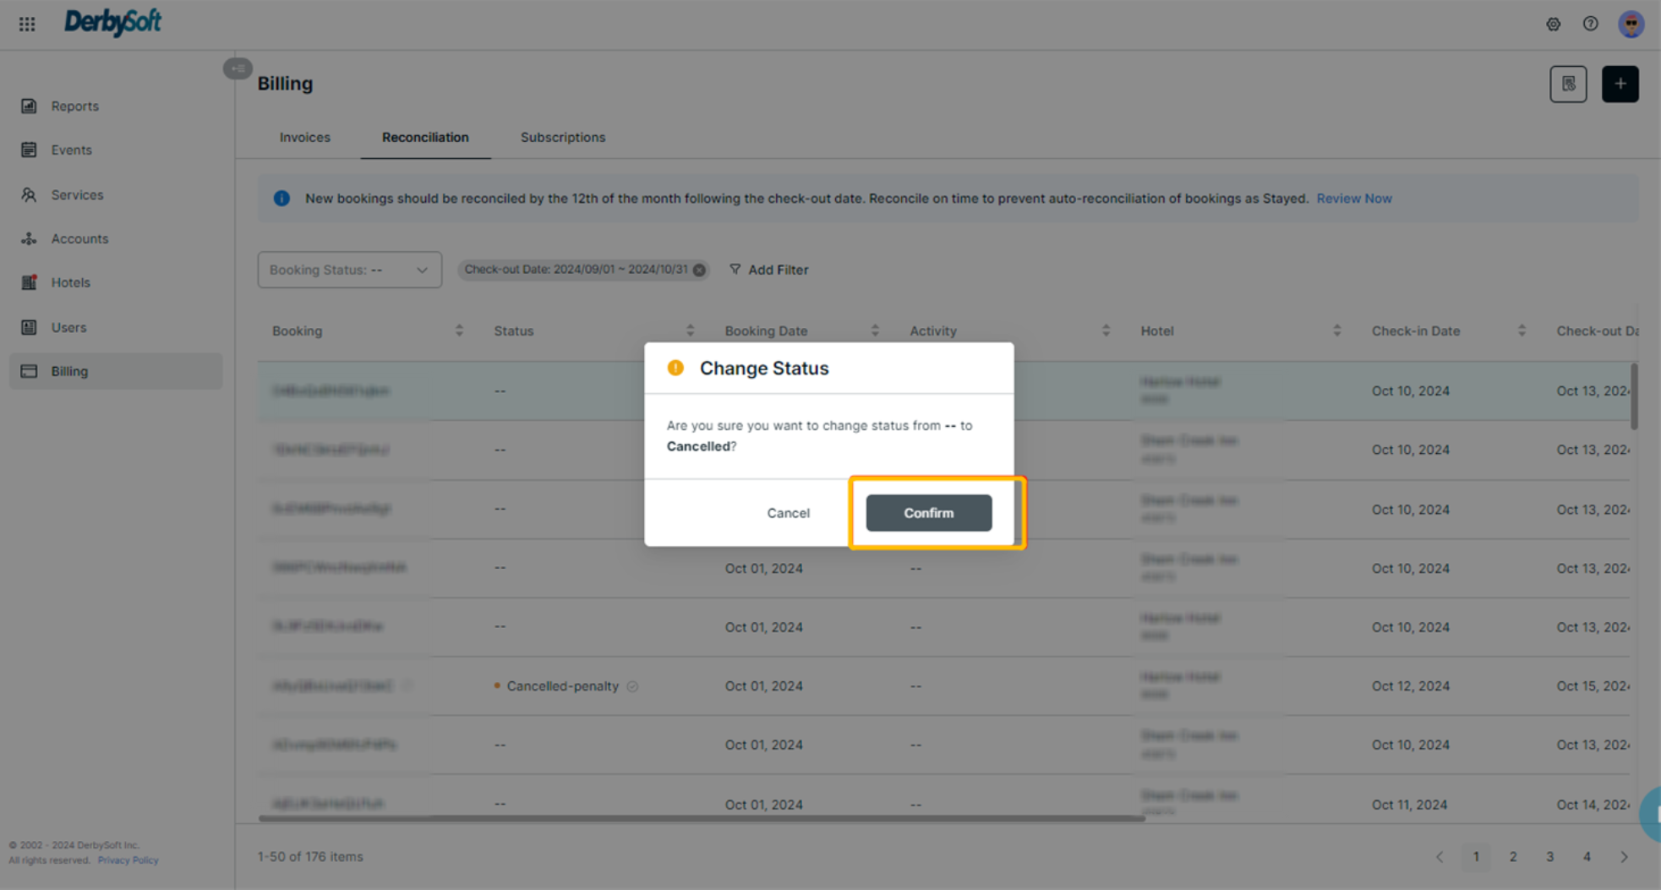Click the Review Now link
This screenshot has height=890, width=1661.
pos(1353,199)
